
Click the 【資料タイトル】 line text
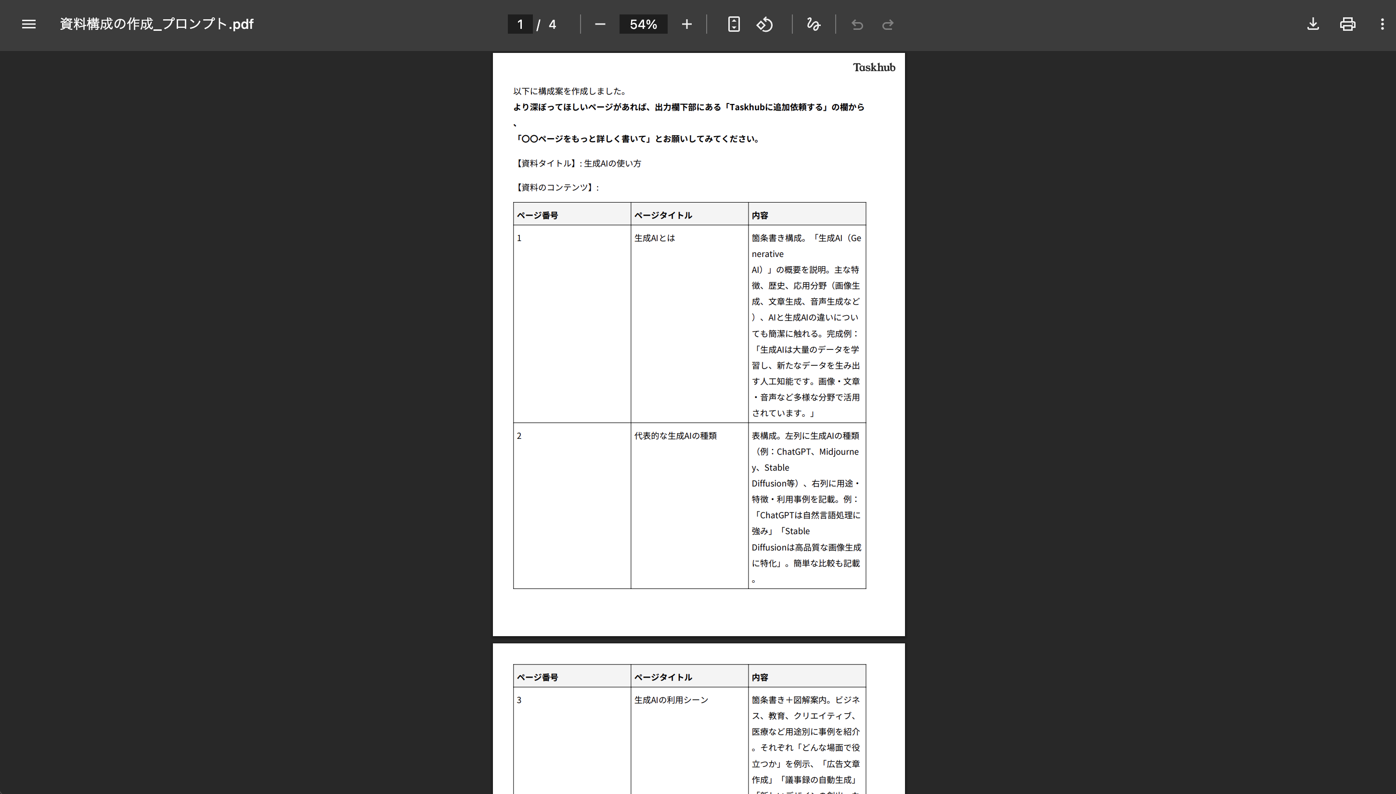(577, 163)
